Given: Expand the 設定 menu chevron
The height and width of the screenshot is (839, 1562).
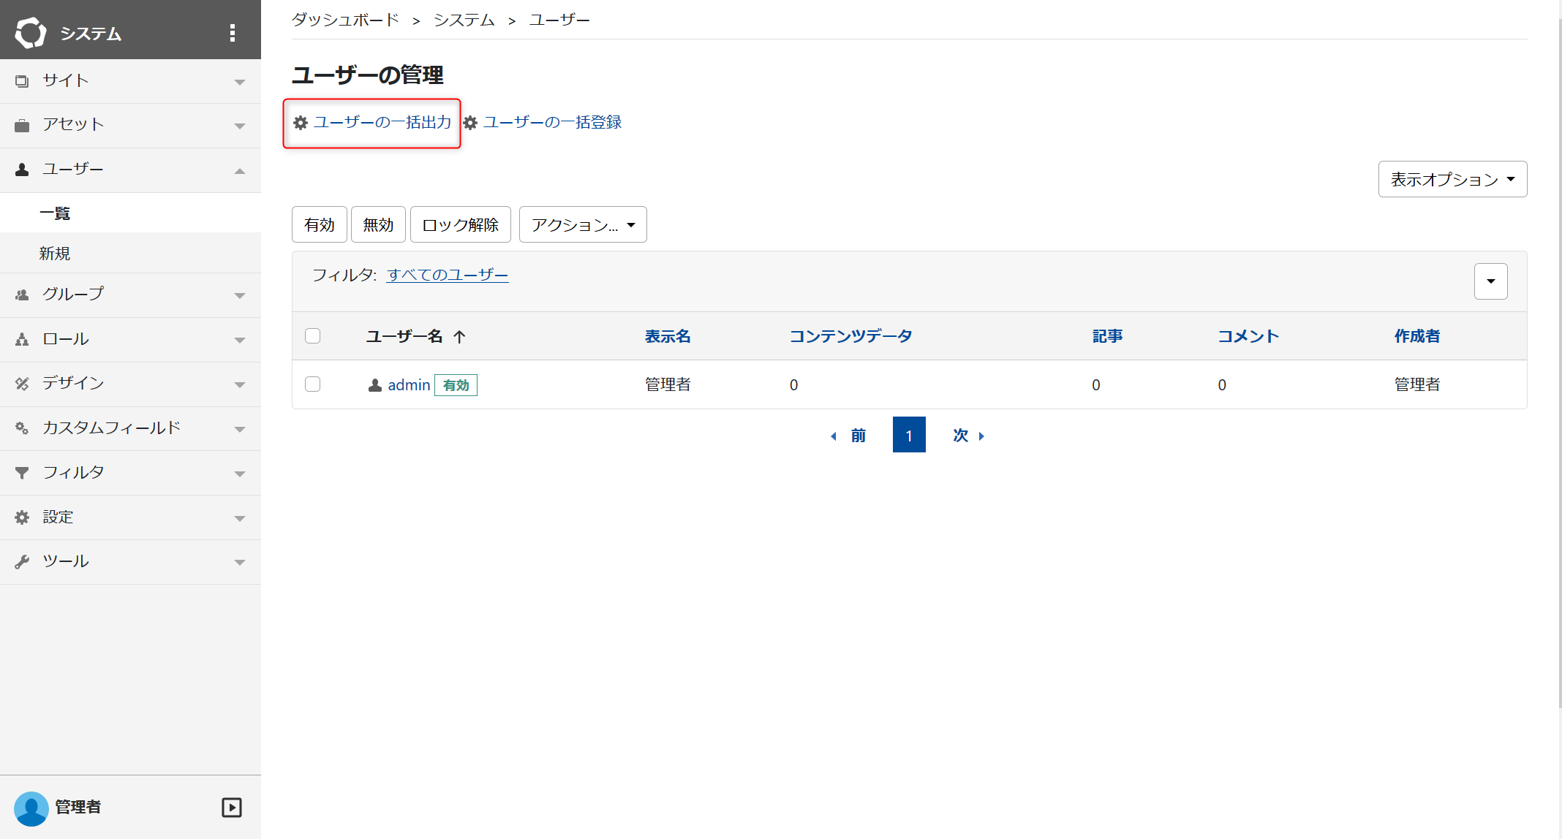Looking at the screenshot, I should [x=239, y=518].
